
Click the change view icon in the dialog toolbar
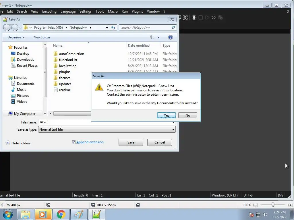pos(152,37)
